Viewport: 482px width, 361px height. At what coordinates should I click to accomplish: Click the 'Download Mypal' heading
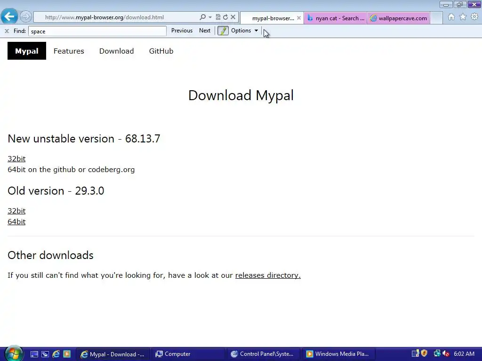coord(241,95)
